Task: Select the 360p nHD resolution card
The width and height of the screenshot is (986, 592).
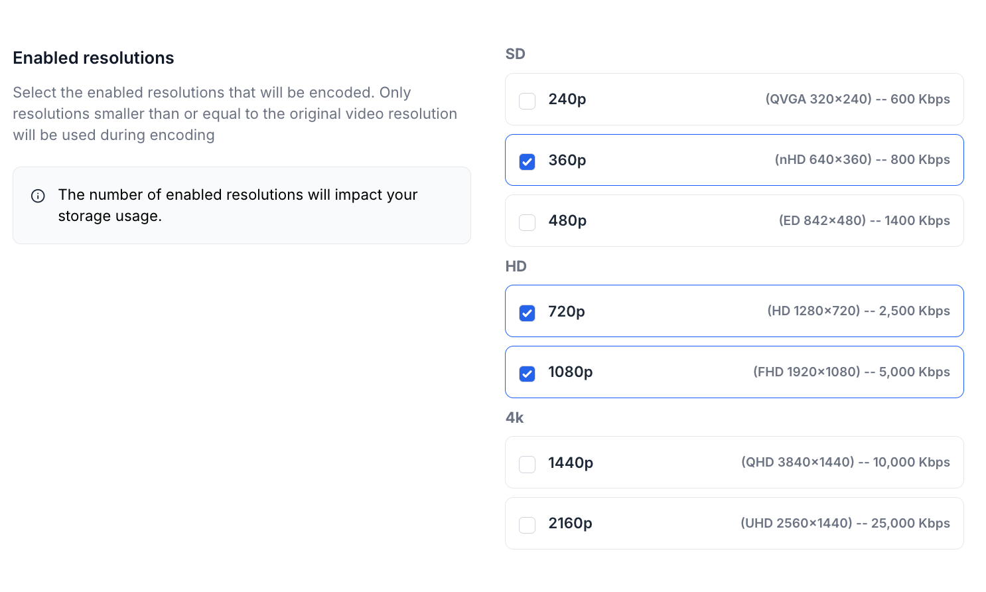Action: [x=735, y=160]
